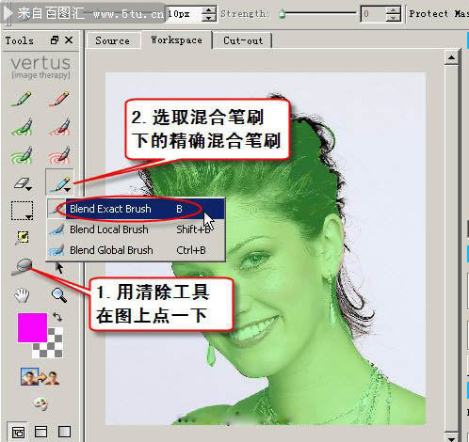Select the blue Blend brush tool
The width and height of the screenshot is (469, 442).
(59, 182)
